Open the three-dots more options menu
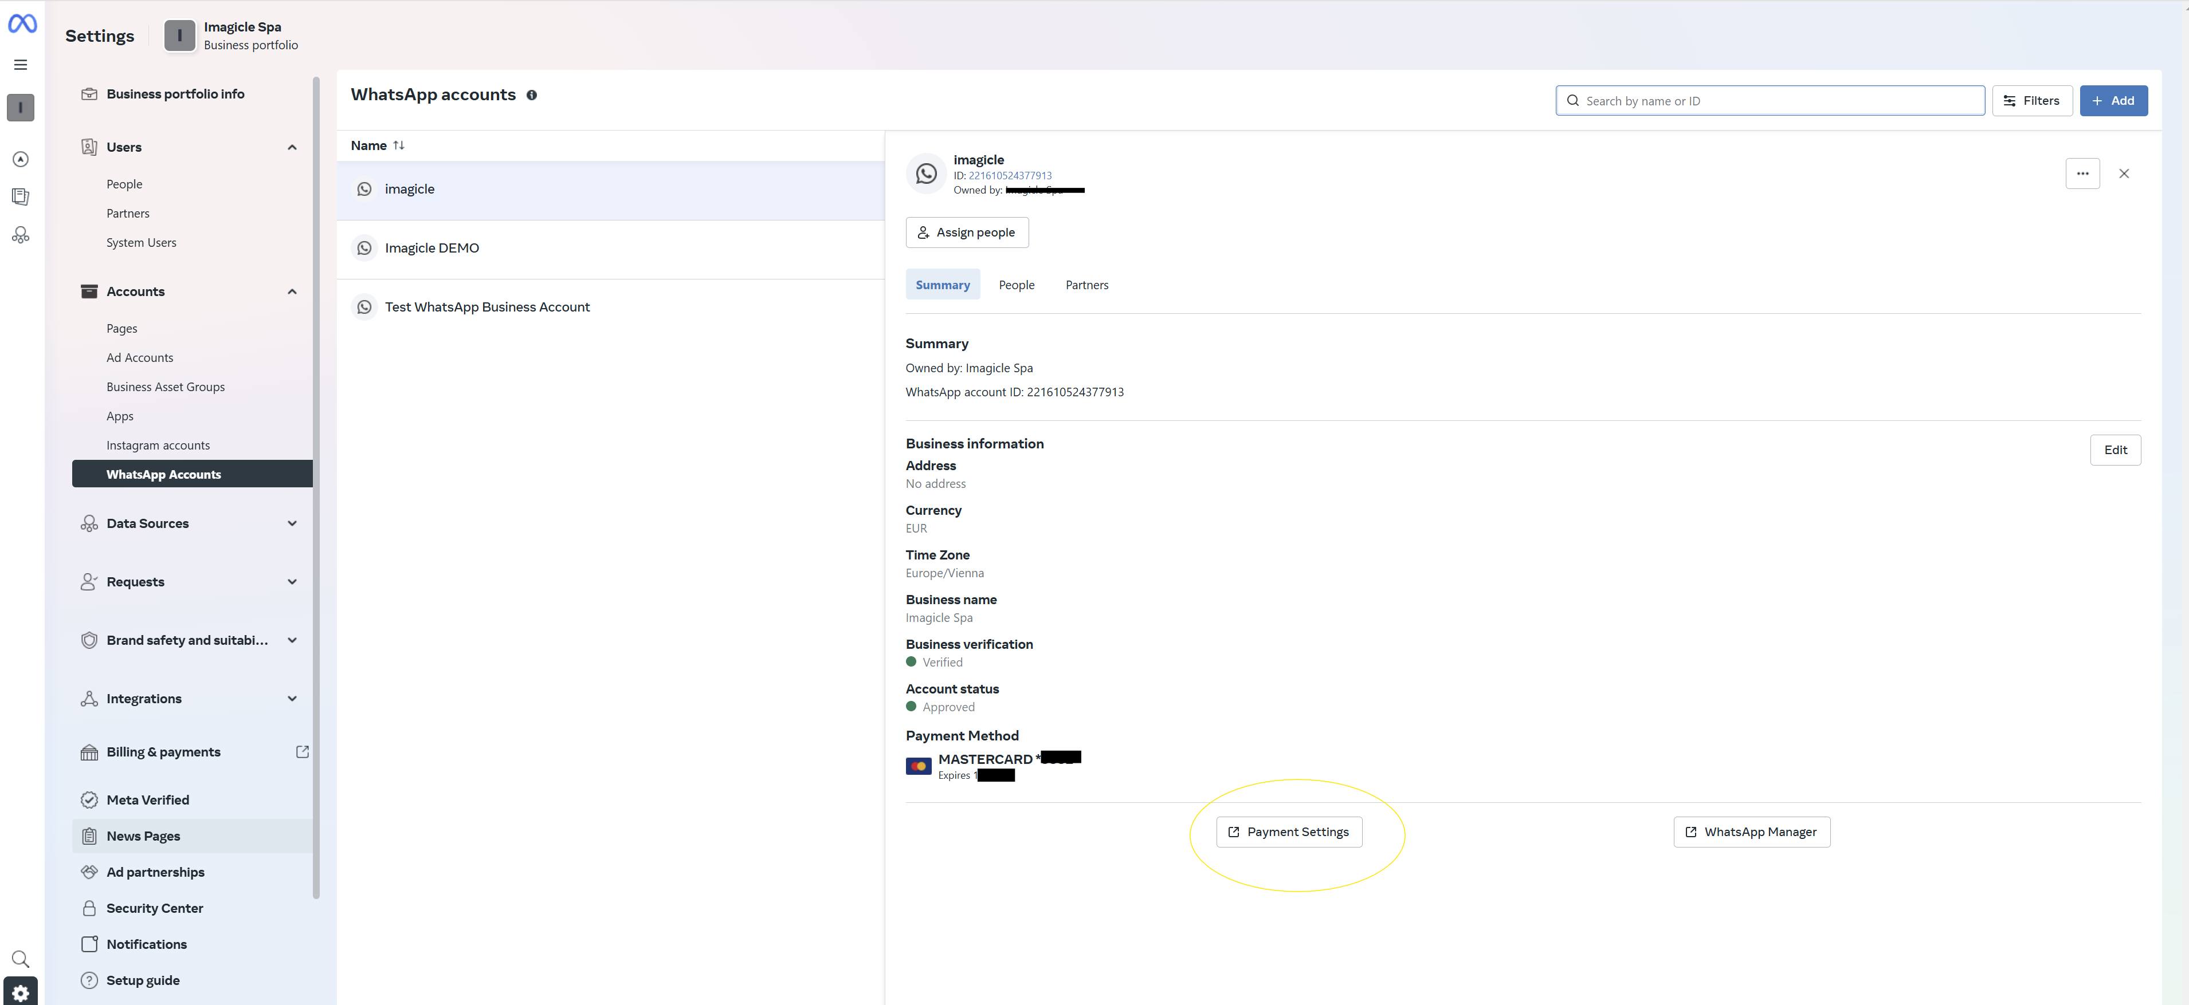The image size is (2189, 1005). pos(2082,174)
